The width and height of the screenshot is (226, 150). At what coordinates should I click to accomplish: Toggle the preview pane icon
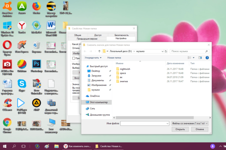200,58
